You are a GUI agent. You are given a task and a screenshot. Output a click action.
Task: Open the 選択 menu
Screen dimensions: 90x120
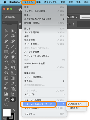(x=70, y=2)
